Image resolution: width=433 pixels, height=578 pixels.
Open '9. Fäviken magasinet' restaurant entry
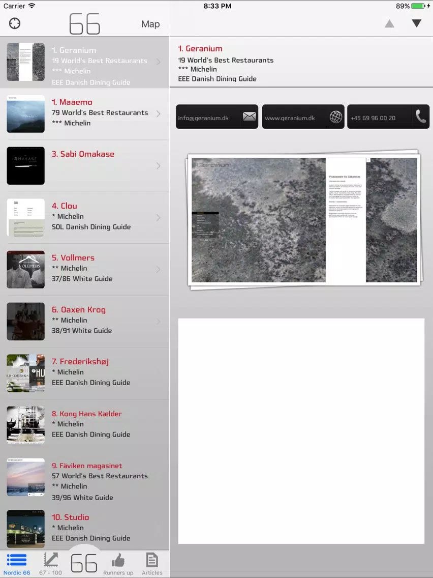point(85,477)
